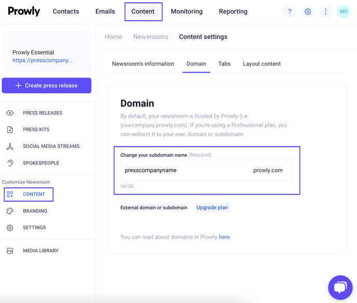Click the Upgrade plan button
Screen dimensions: 357x303
pos(212,208)
